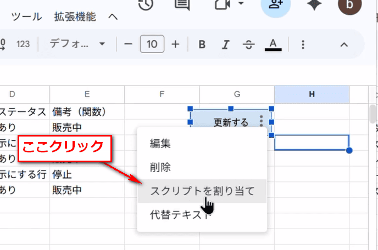The width and height of the screenshot is (378, 250).
Task: Select スクリプトを割り当て from context menu
Action: [x=202, y=191]
